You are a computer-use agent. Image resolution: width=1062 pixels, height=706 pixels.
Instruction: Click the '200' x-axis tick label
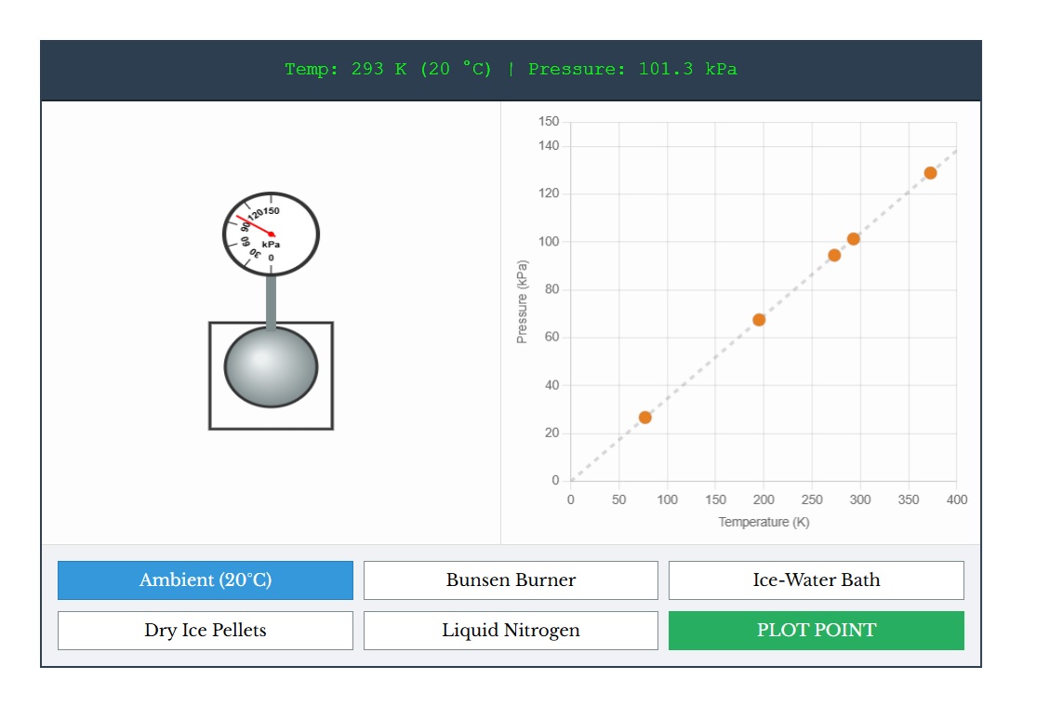(764, 500)
